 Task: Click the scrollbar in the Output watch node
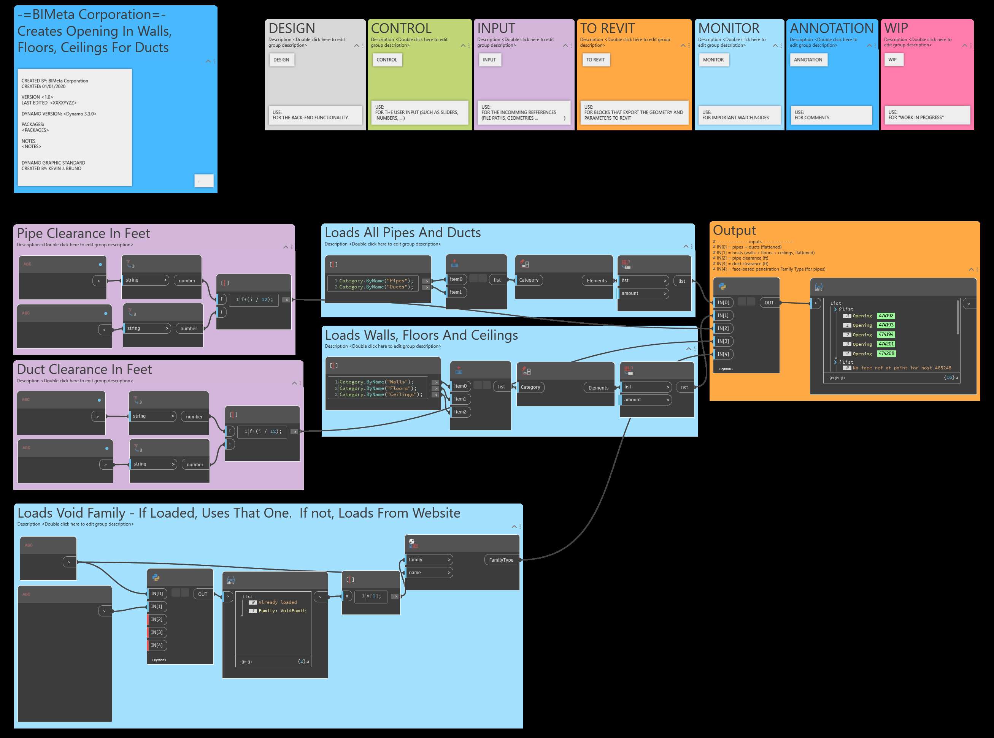957,317
